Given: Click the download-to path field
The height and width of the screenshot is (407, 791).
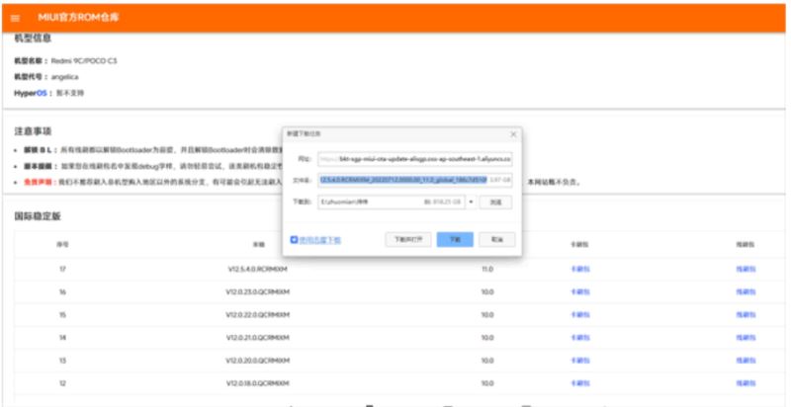Looking at the screenshot, I should pos(392,202).
